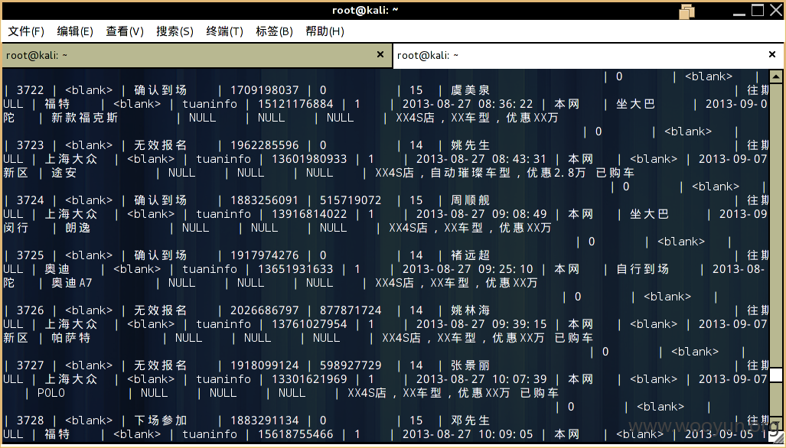Open the 查看(V) menu
Viewport: 786px width, 448px height.
(x=124, y=31)
